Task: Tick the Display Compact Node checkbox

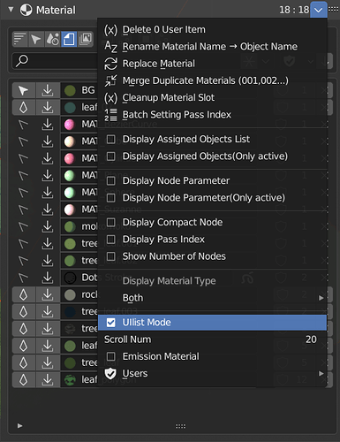Action: (x=111, y=222)
